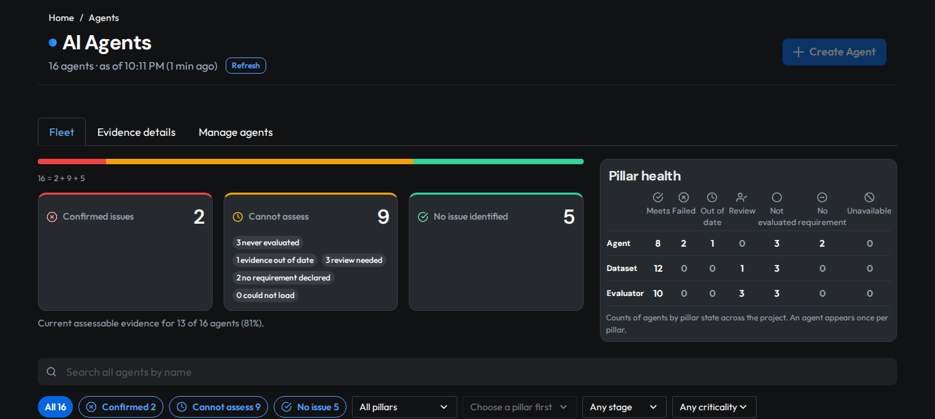Click the 3 never evaluated tag
Image resolution: width=935 pixels, height=419 pixels.
coord(268,243)
